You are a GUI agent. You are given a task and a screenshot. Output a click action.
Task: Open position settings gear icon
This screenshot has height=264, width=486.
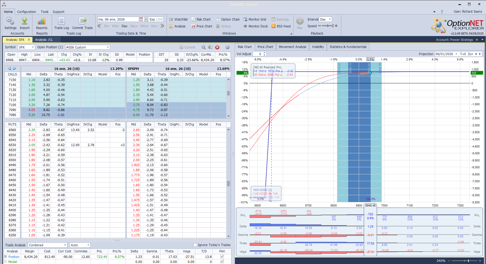(x=227, y=47)
